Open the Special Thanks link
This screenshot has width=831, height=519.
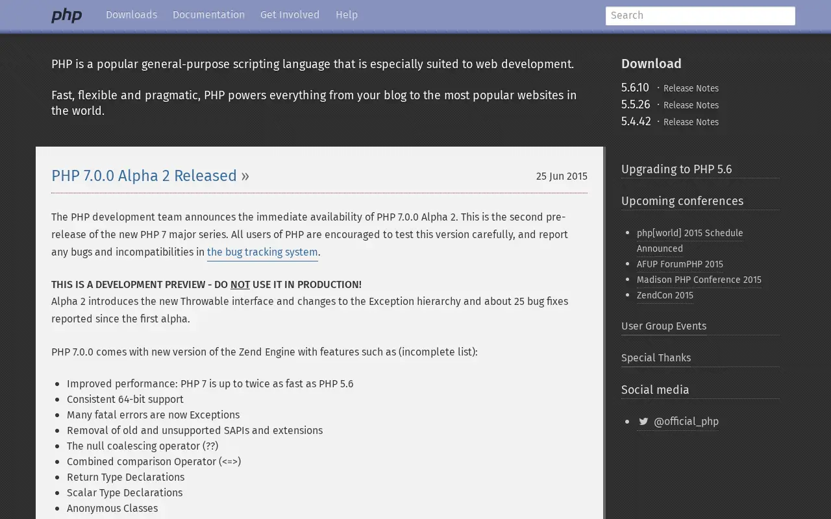(x=656, y=358)
